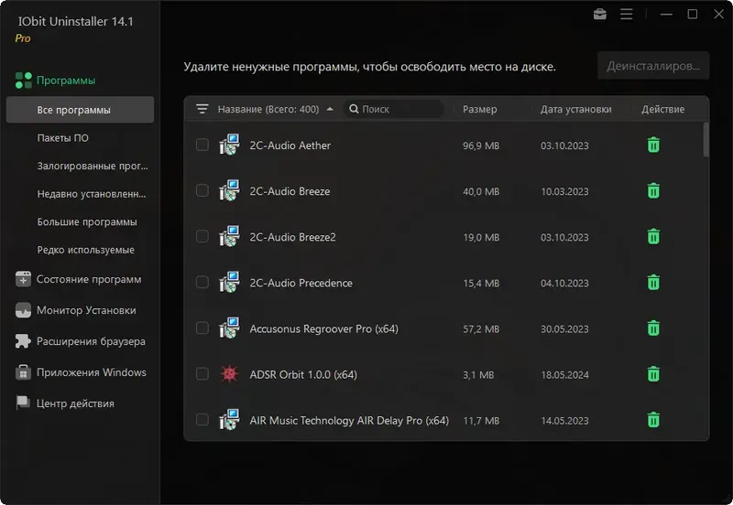The image size is (733, 505).
Task: Click the trash icon for 2C-Audio Aether
Action: tap(653, 145)
